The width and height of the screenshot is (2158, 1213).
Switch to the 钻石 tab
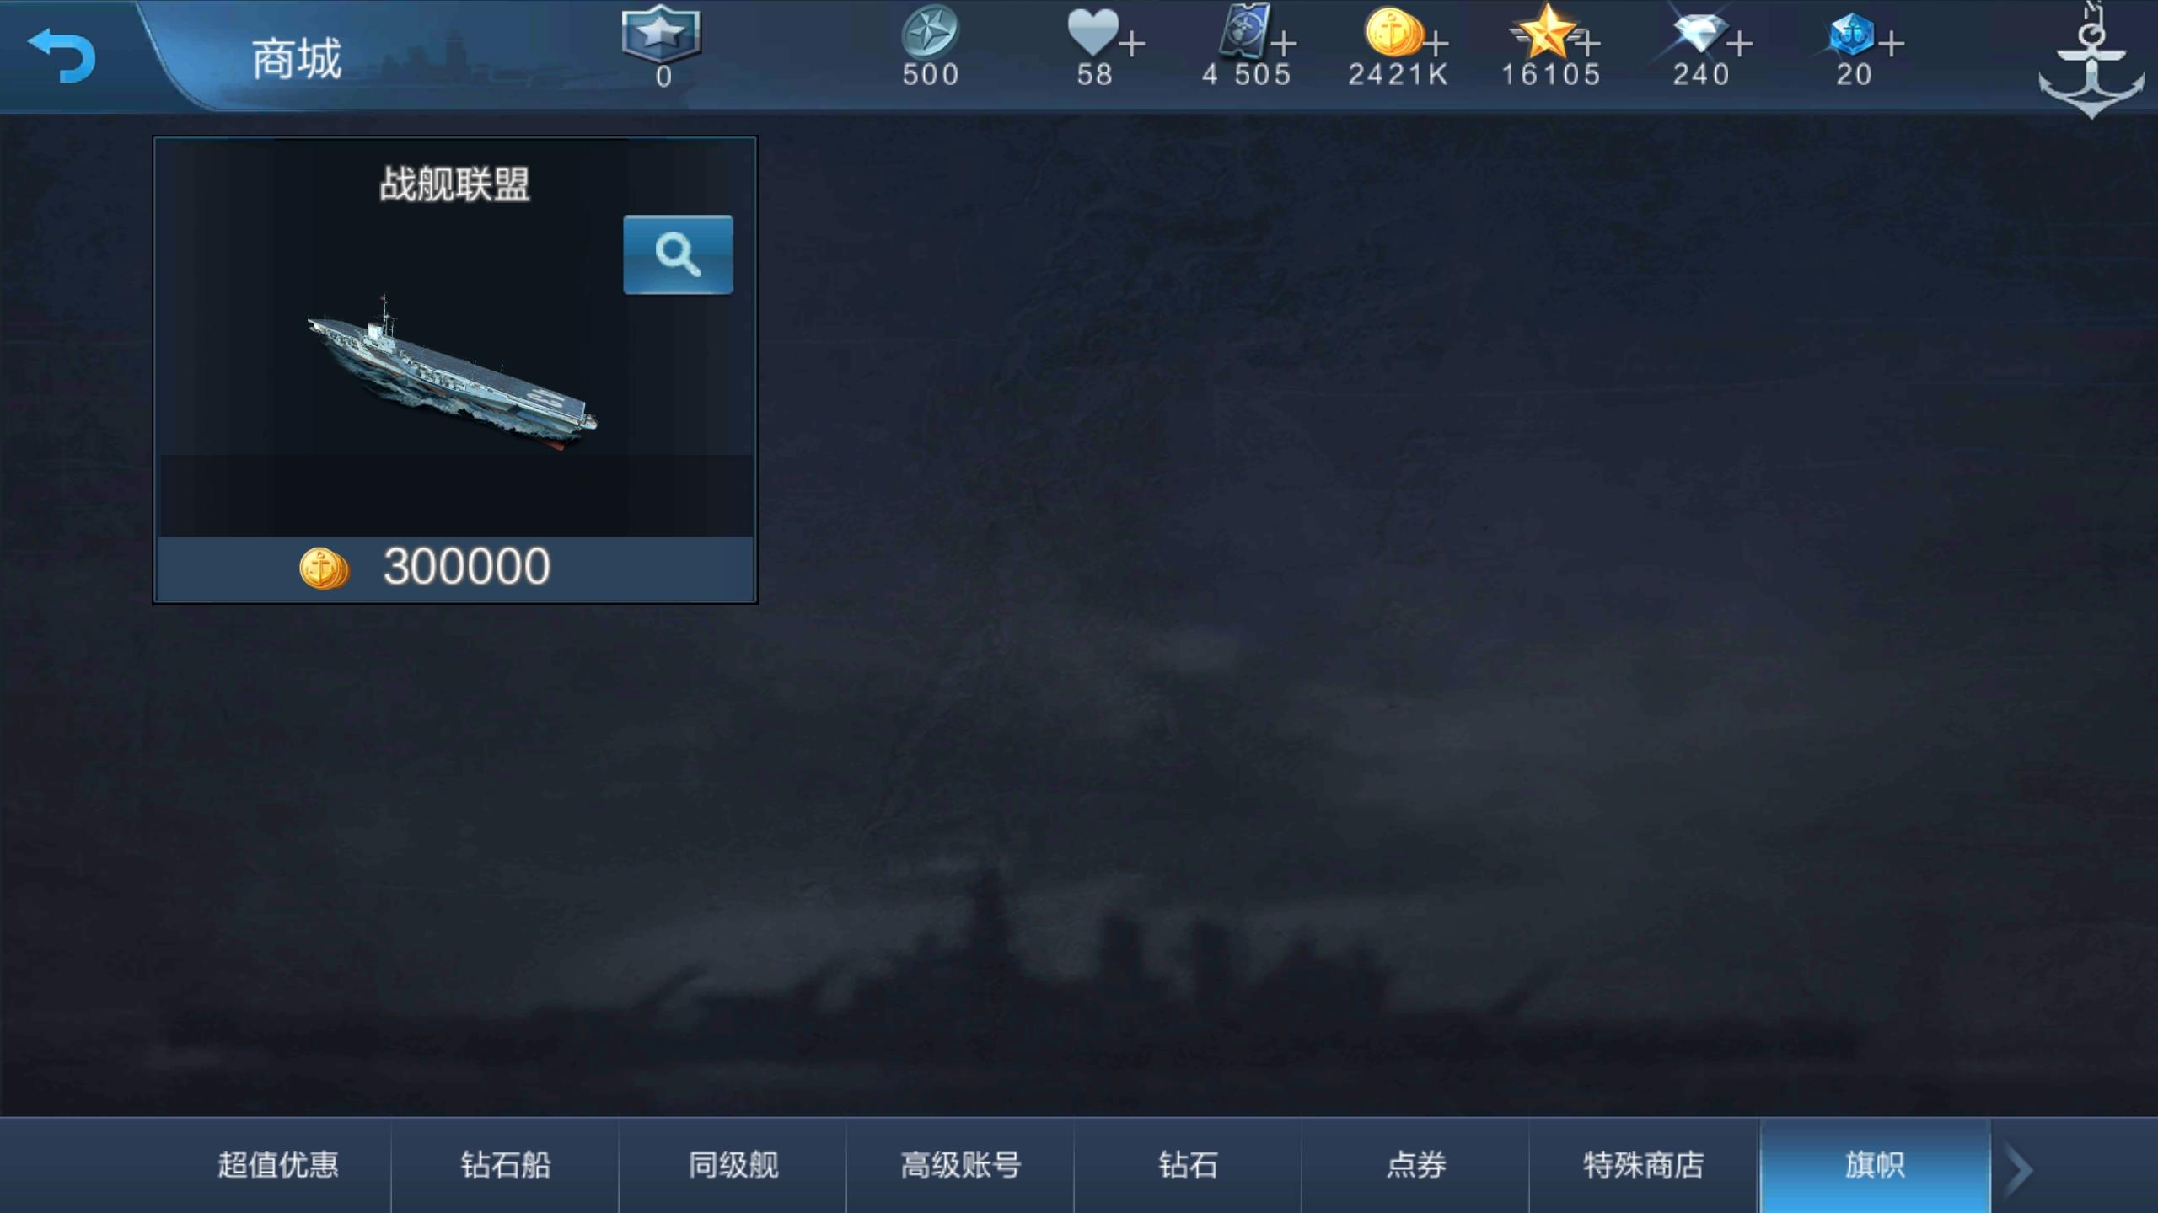pos(1189,1165)
